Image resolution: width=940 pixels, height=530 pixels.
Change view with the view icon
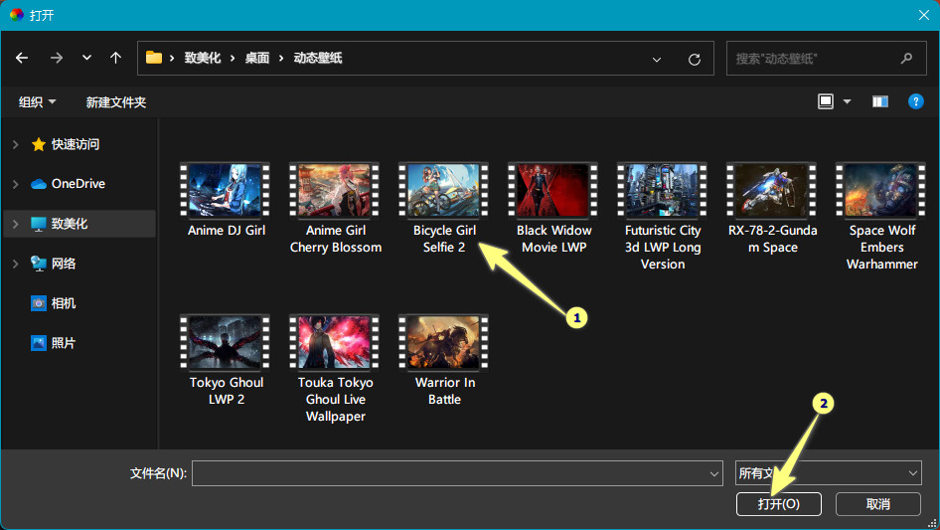(x=826, y=101)
